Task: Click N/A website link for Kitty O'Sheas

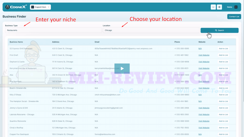Action: pos(200,95)
